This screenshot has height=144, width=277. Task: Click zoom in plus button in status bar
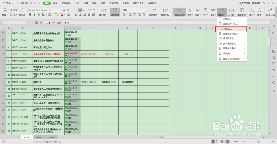tap(273, 142)
